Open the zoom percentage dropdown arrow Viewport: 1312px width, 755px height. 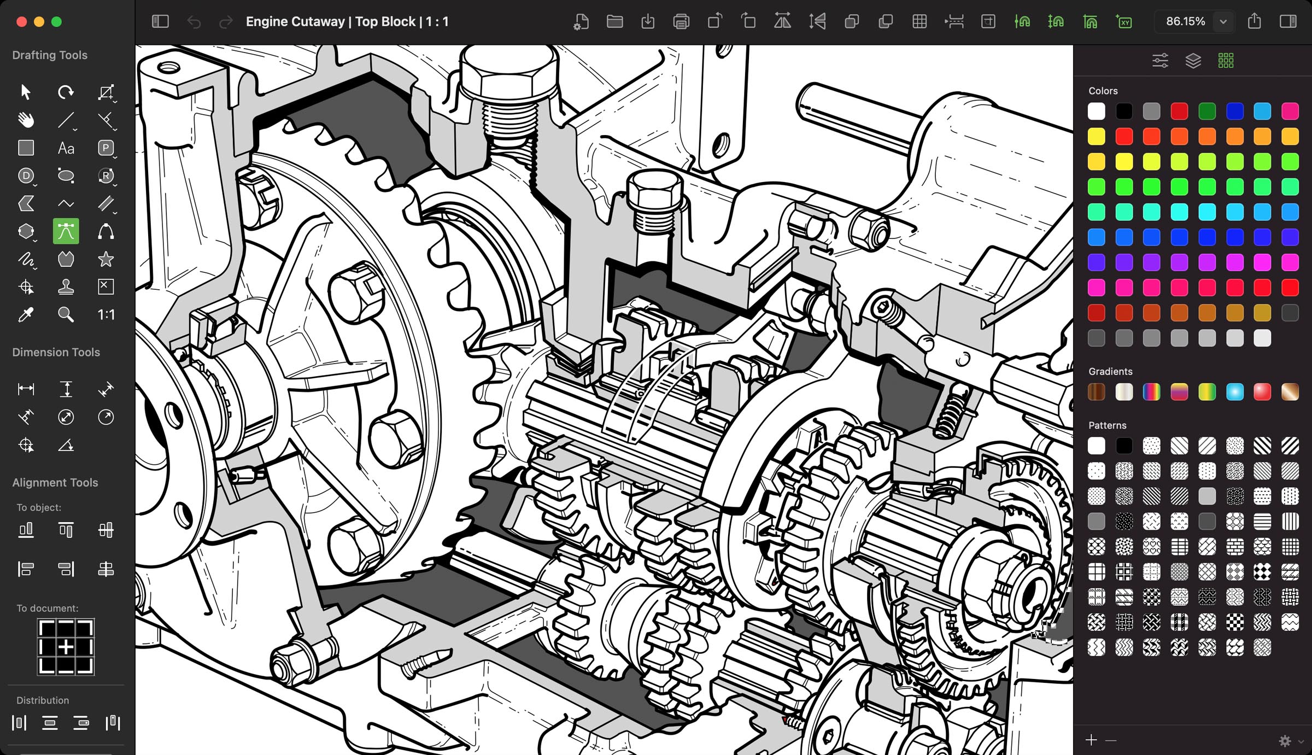coord(1223,21)
